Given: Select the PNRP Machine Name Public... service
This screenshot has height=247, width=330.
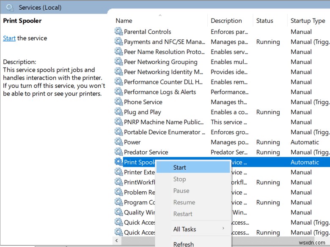Looking at the screenshot, I should tap(164, 122).
